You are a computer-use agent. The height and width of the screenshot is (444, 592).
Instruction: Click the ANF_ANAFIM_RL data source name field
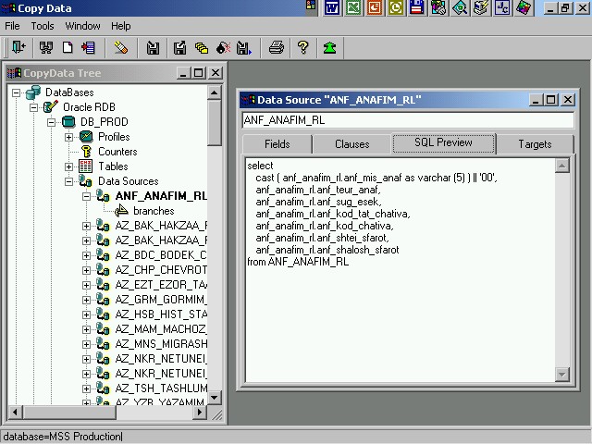(x=407, y=120)
